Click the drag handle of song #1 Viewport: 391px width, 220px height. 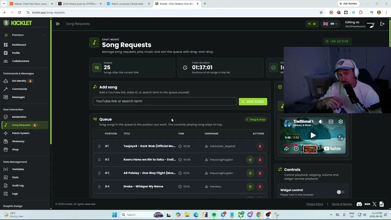(99, 146)
